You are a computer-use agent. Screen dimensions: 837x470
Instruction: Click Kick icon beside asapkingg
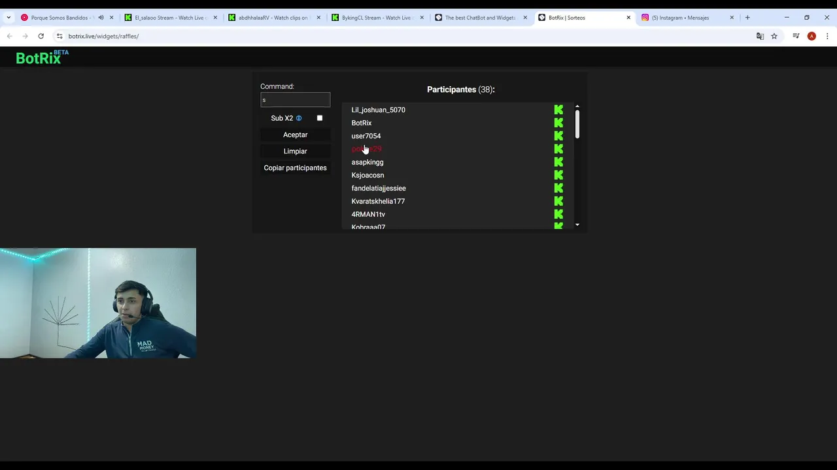(x=558, y=162)
